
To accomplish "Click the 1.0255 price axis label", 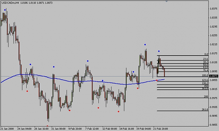I will [x=214, y=36].
